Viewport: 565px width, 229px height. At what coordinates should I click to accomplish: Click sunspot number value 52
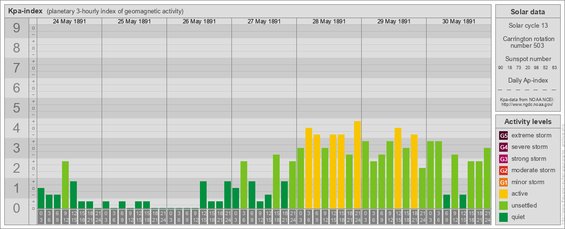click(x=545, y=68)
